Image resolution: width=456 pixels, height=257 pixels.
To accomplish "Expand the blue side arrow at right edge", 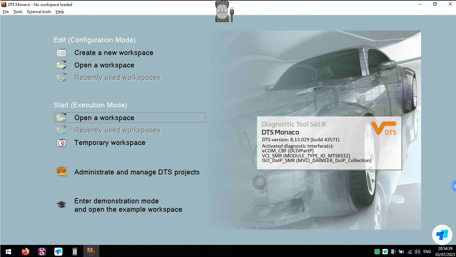I will [454, 186].
